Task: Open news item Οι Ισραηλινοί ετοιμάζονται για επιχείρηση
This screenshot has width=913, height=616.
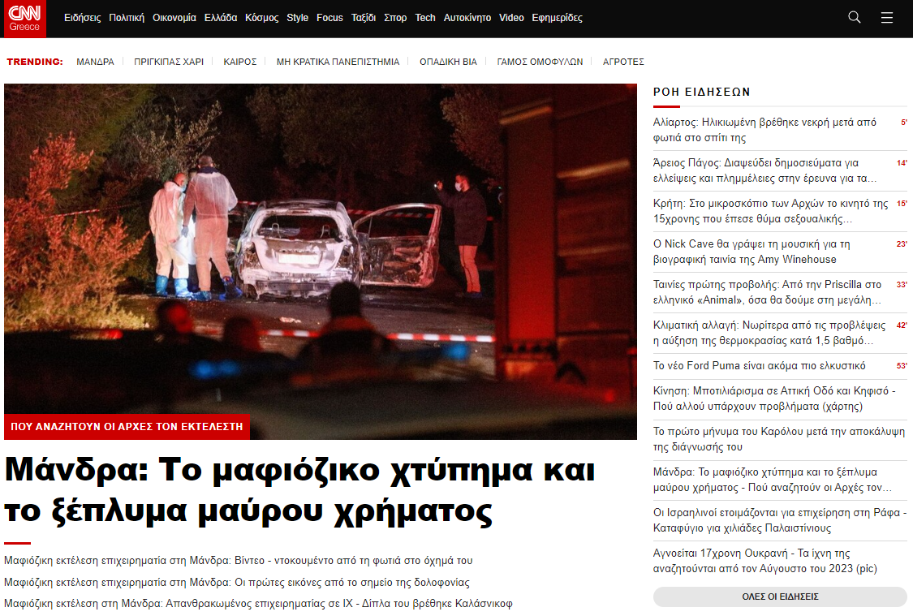Action: coord(780,520)
